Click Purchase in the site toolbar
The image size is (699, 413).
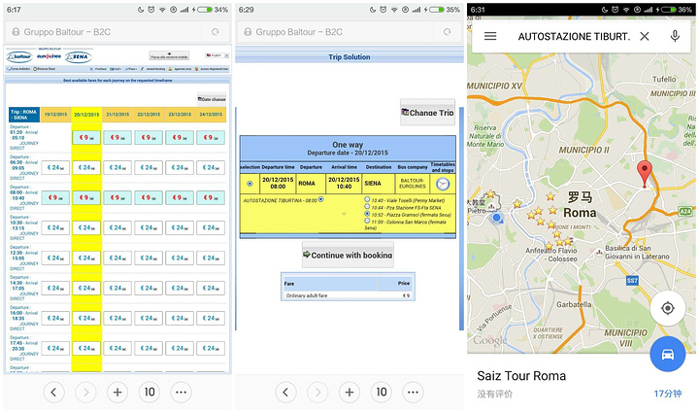point(98,69)
